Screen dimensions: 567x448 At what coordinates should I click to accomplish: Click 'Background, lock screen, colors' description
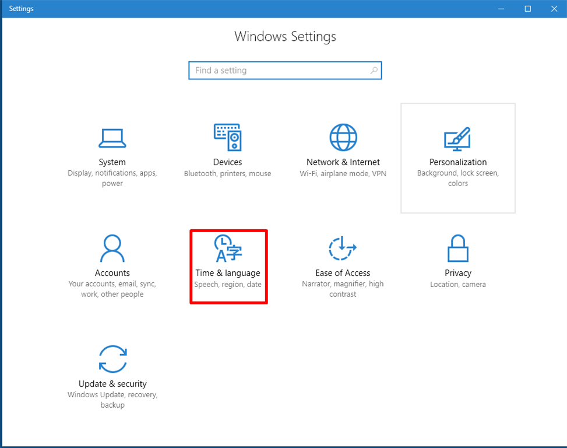pos(458,178)
